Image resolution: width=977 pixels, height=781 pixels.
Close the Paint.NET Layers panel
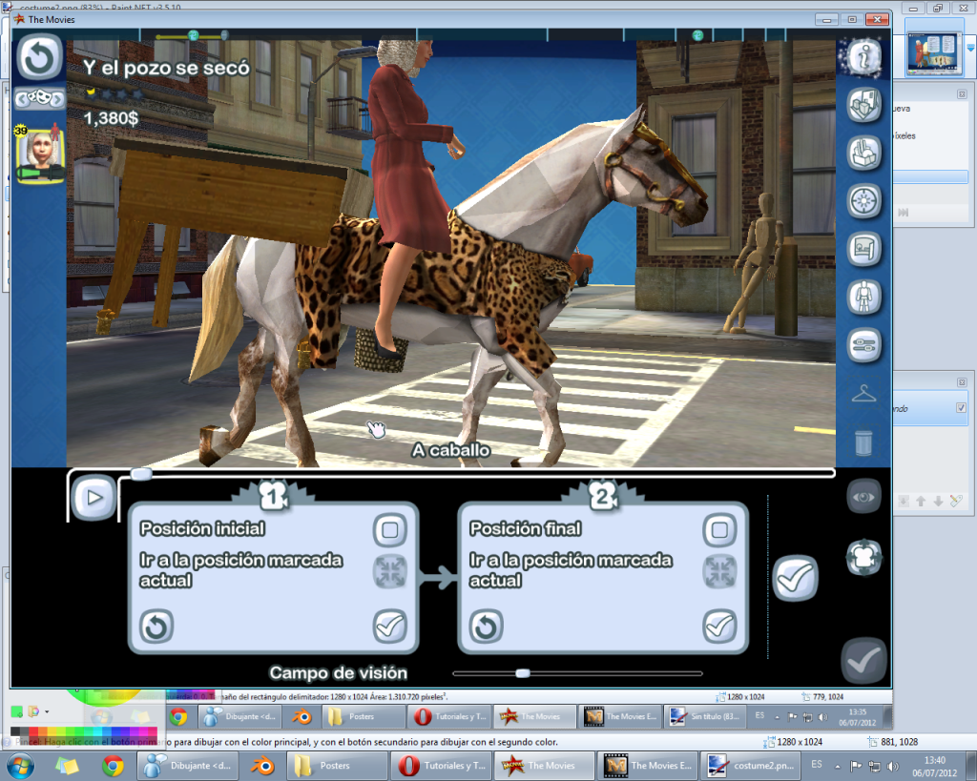[x=962, y=381]
